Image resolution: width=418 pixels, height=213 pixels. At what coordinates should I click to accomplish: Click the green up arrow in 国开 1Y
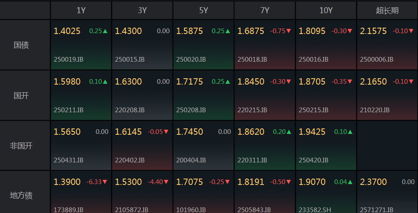click(x=105, y=82)
